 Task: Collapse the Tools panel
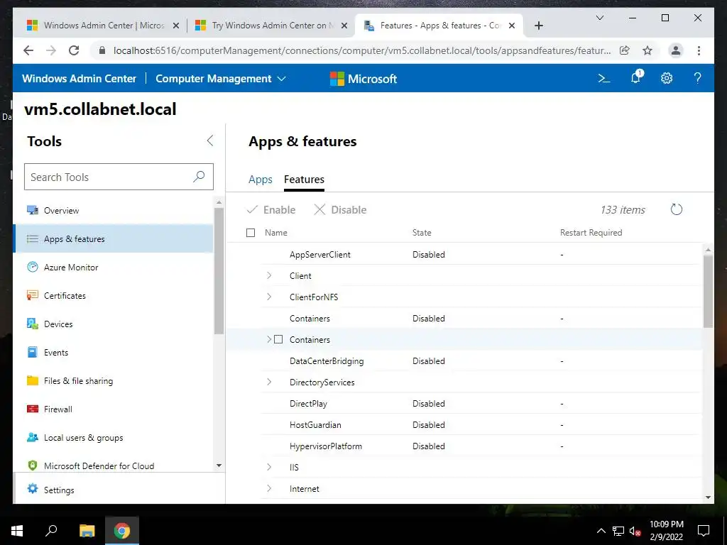(210, 141)
